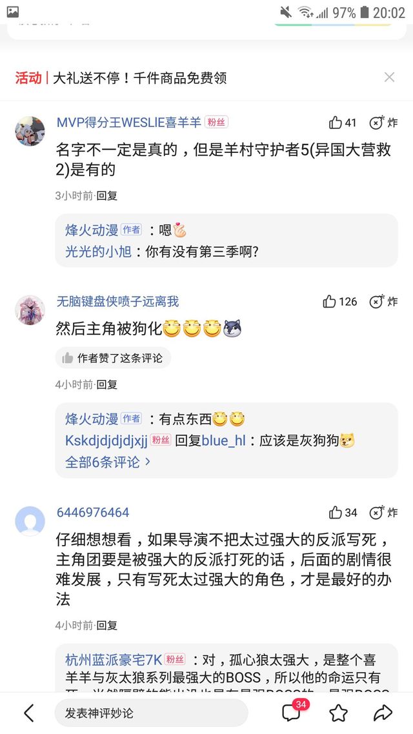Share this post via arrow icon

click(383, 713)
